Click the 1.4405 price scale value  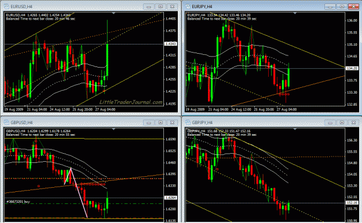click(x=171, y=19)
